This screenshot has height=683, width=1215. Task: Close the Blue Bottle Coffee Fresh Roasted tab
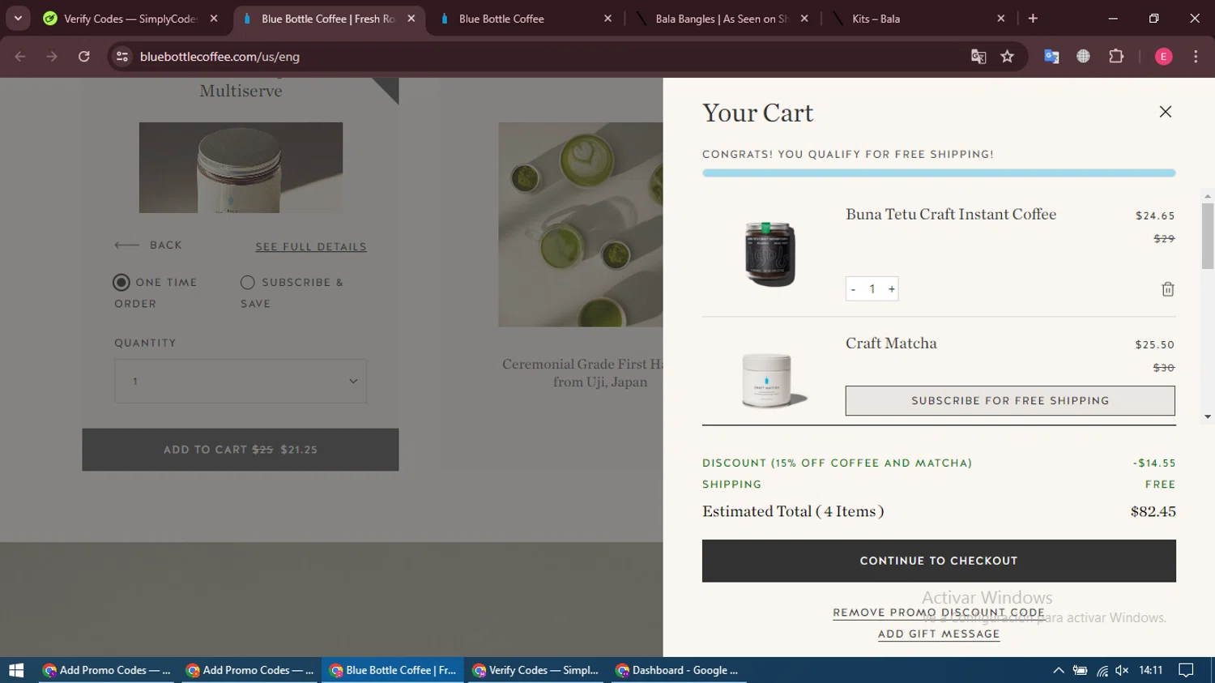pyautogui.click(x=411, y=19)
